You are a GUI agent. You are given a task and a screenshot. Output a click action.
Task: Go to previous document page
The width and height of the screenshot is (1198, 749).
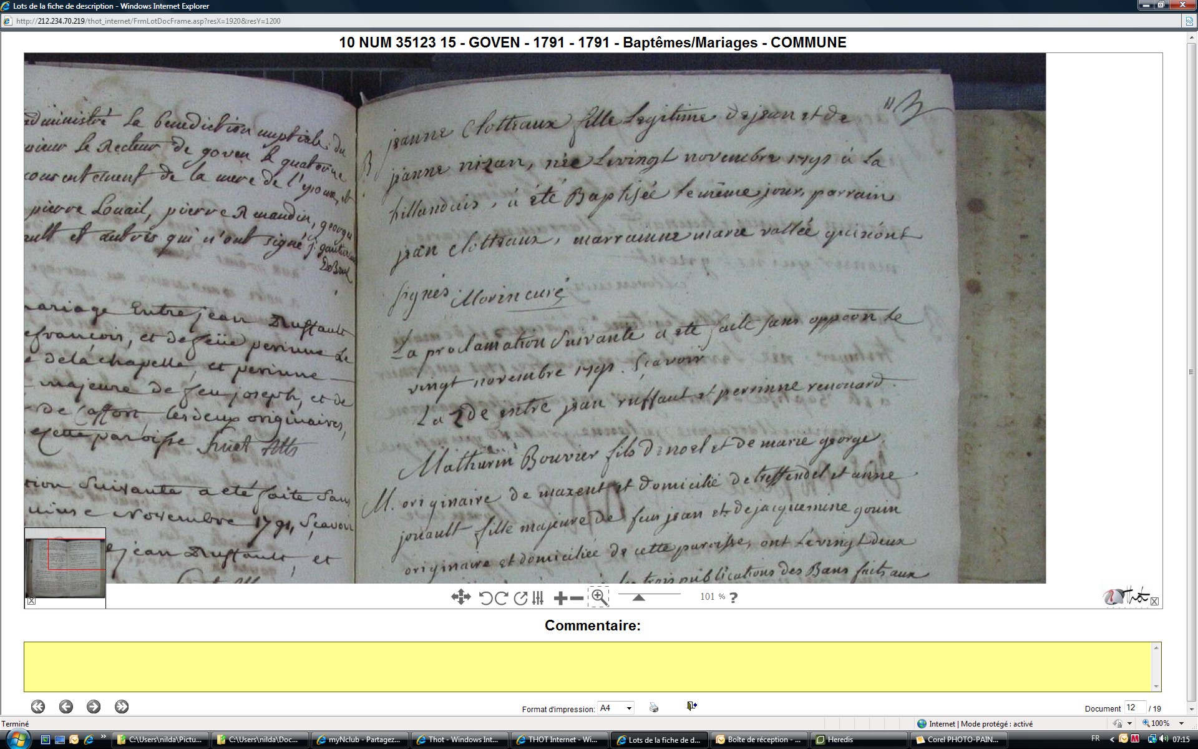66,707
